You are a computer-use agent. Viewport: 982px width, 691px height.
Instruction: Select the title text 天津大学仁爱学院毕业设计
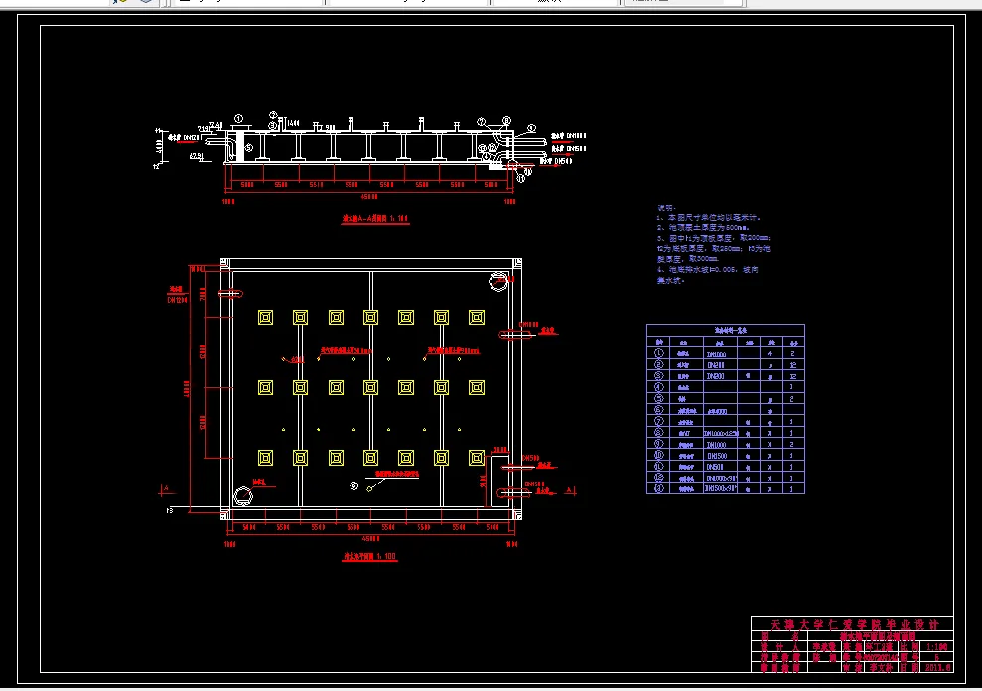coord(854,624)
